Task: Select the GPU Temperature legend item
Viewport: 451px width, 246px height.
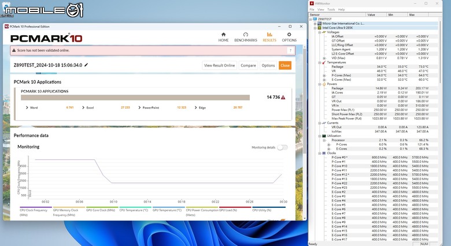Action: tap(169, 210)
